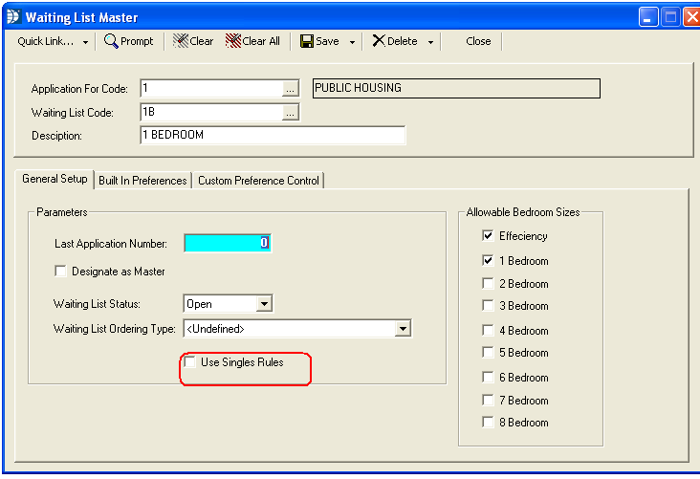
Task: Click the Prompt magnifier icon
Action: [111, 41]
